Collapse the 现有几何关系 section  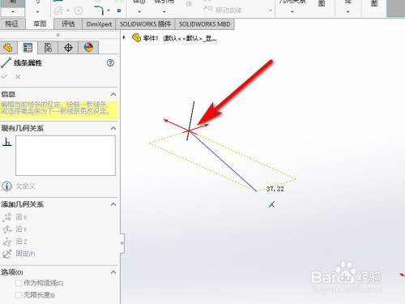[x=113, y=128]
